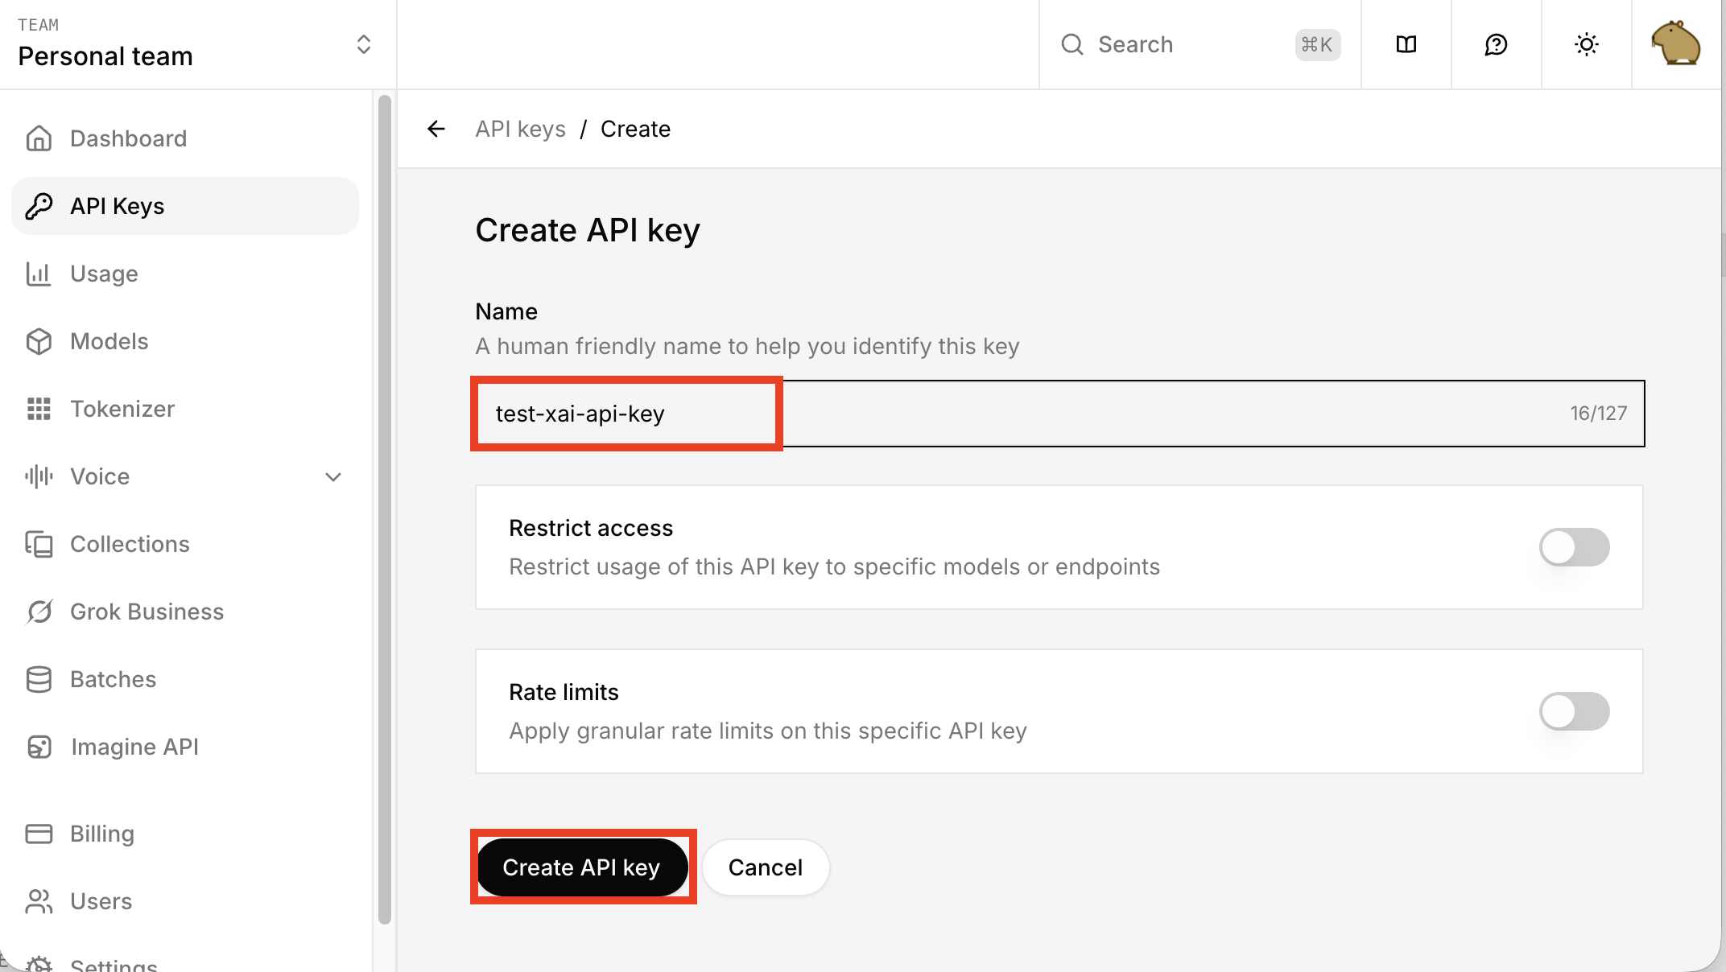The image size is (1726, 972).
Task: Turn on the Rate limits toggle
Action: tap(1574, 711)
